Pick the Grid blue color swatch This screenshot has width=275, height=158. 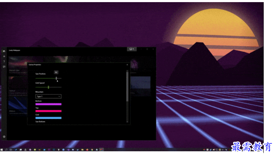[x=48, y=118]
